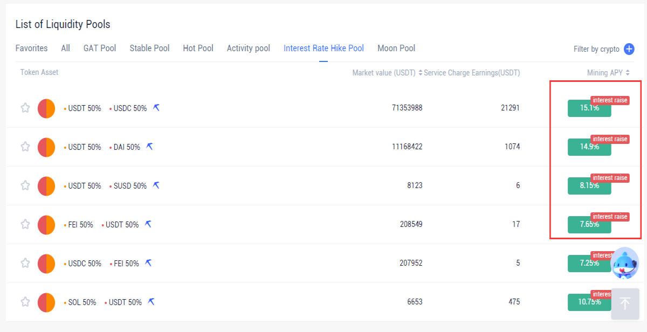
Task: Click the back-to-top arrow button
Action: (625, 304)
